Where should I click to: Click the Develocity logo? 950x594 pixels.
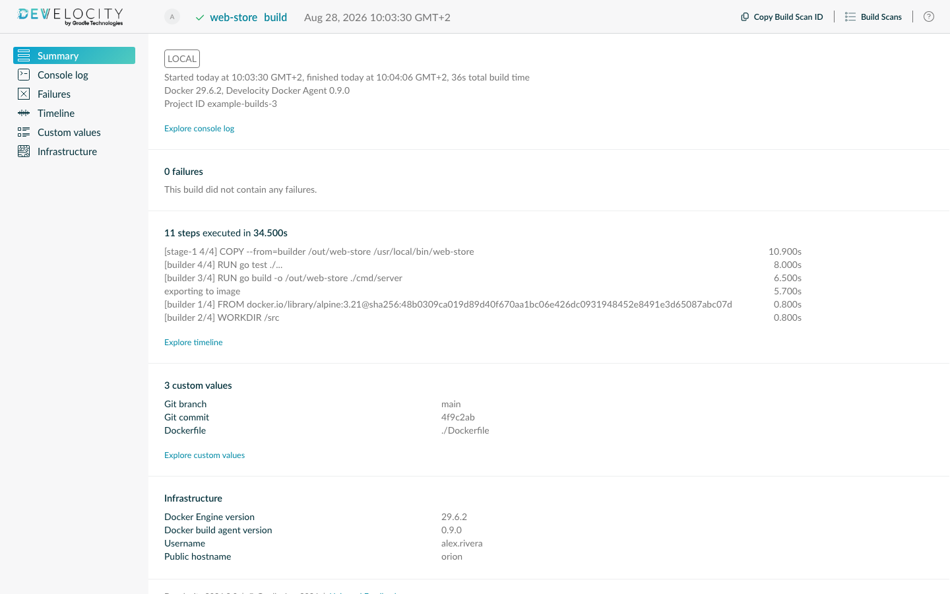tap(71, 16)
